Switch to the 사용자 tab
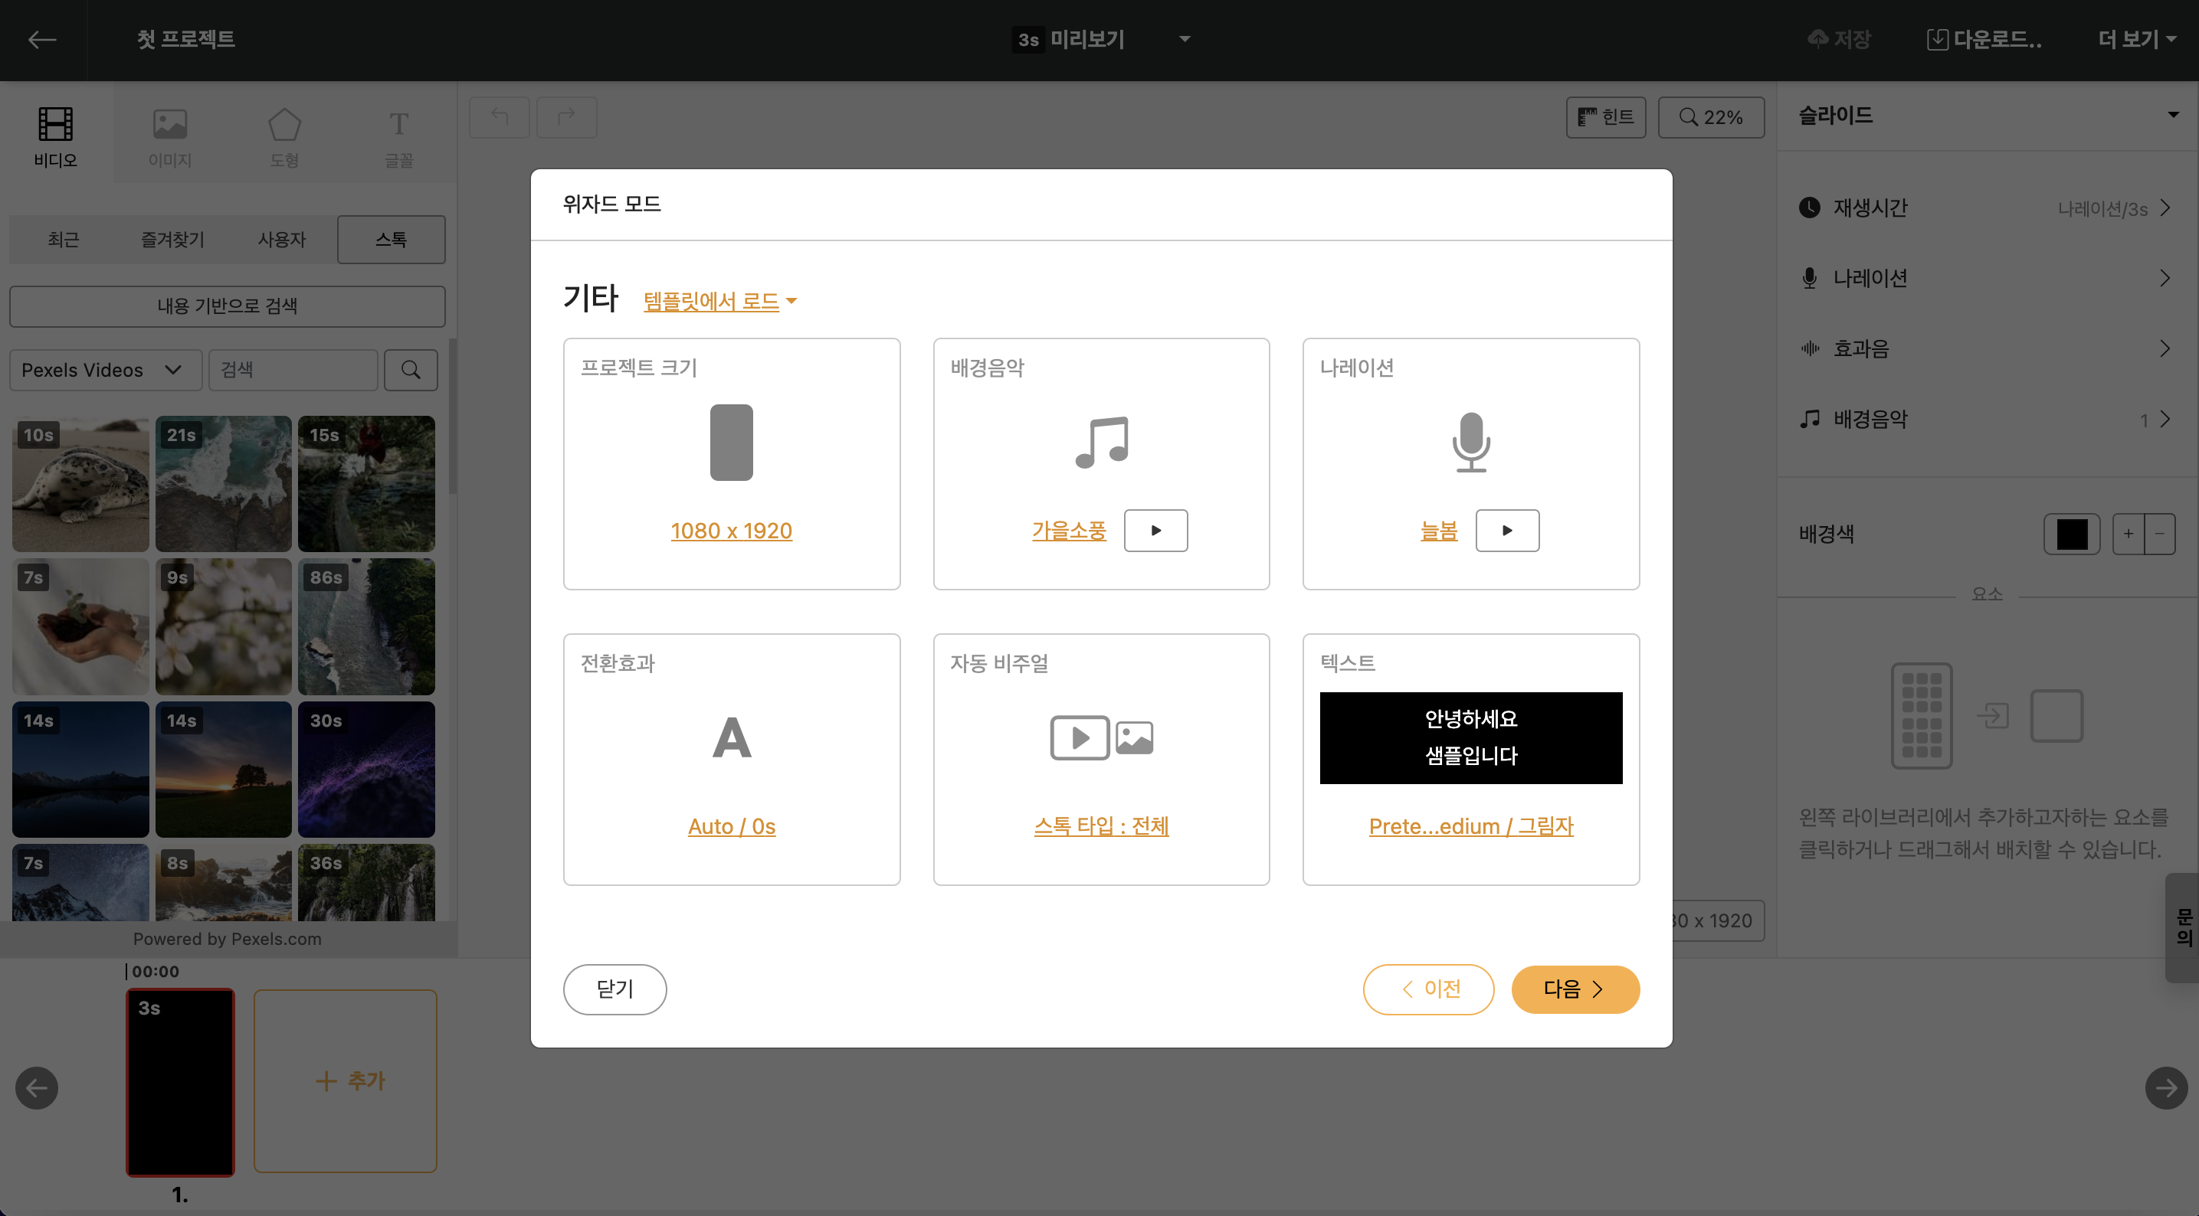The width and height of the screenshot is (2199, 1216). 282,239
